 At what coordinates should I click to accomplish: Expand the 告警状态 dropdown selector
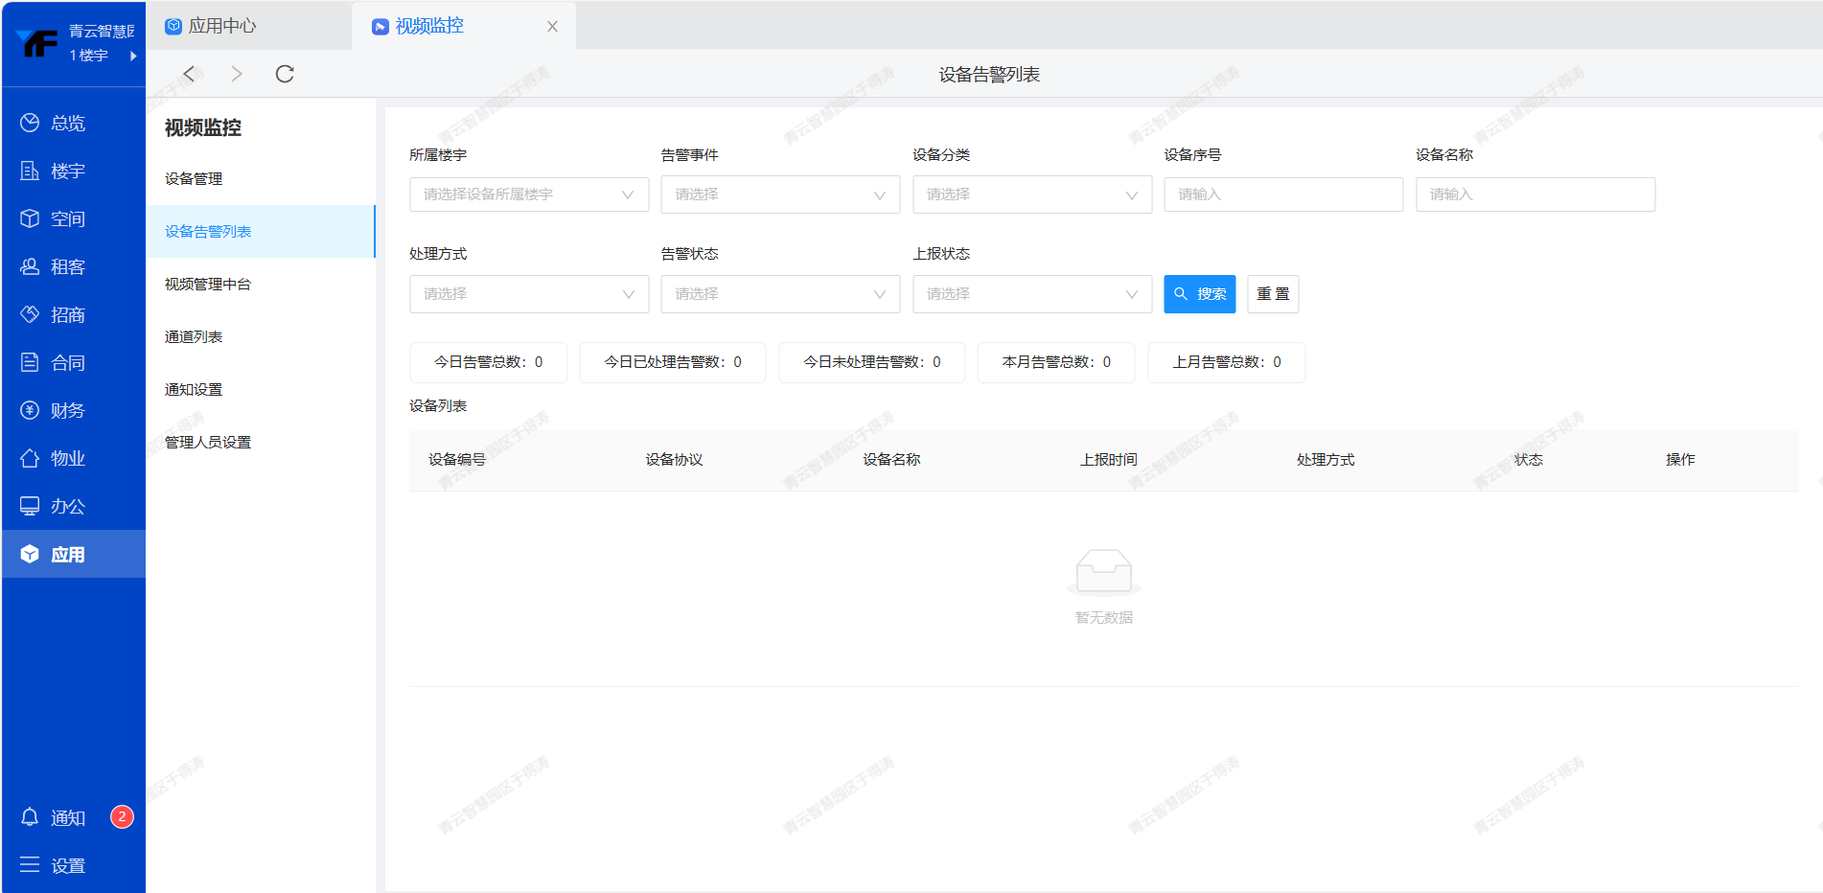pos(779,294)
